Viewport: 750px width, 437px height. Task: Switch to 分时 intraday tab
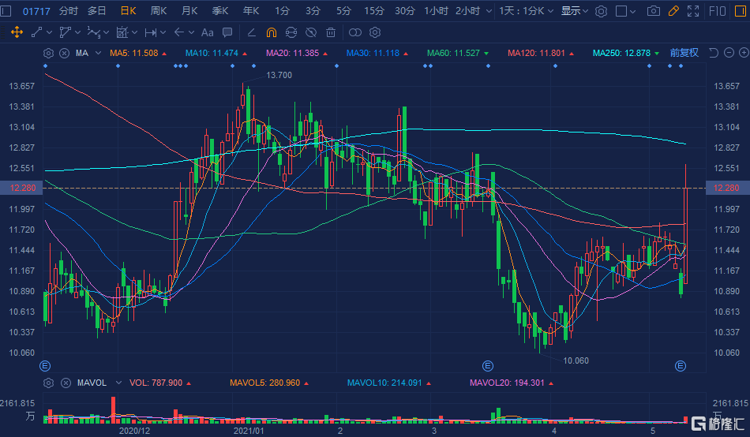(x=69, y=11)
